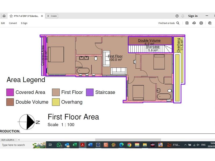Screen dimensions: 215x161
Task: Open the Convert menu
Action: pyautogui.click(x=13, y=23)
